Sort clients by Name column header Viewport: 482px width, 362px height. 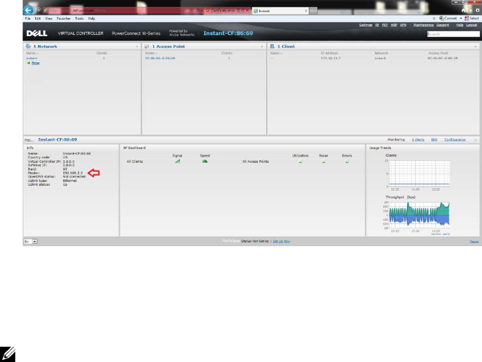276,53
